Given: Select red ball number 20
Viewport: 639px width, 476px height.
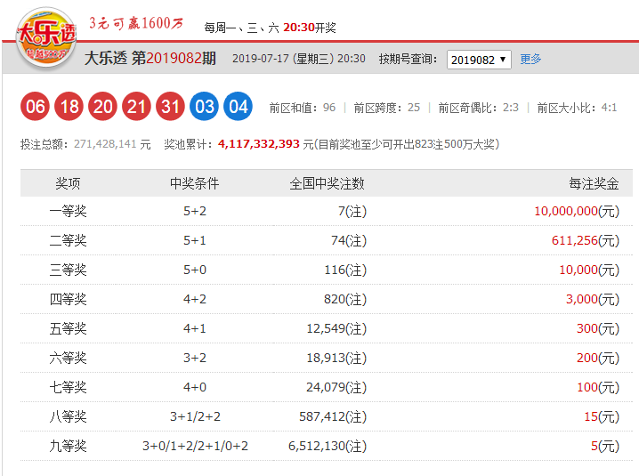Looking at the screenshot, I should [x=102, y=107].
